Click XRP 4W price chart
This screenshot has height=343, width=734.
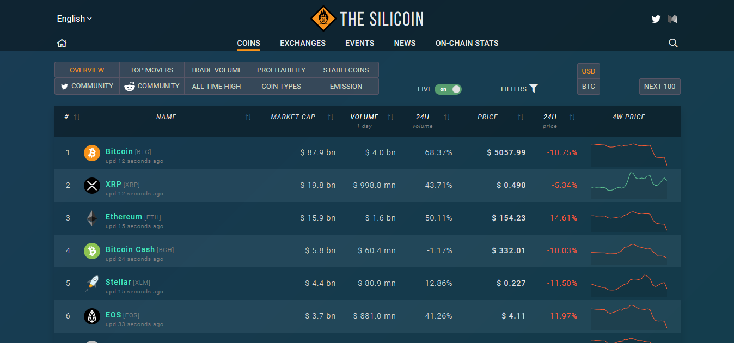[x=629, y=186]
